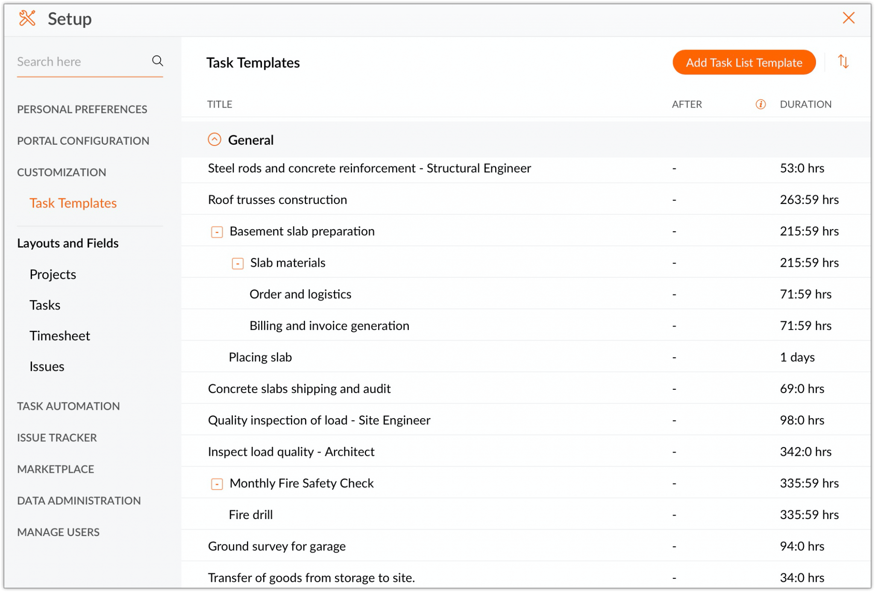
Task: Open the Task Templates section
Action: [x=73, y=203]
